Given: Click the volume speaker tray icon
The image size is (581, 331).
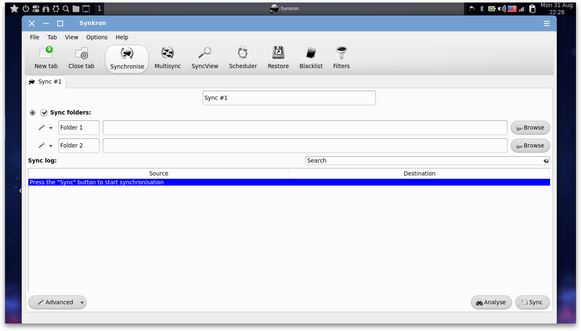Looking at the screenshot, I should point(502,8).
